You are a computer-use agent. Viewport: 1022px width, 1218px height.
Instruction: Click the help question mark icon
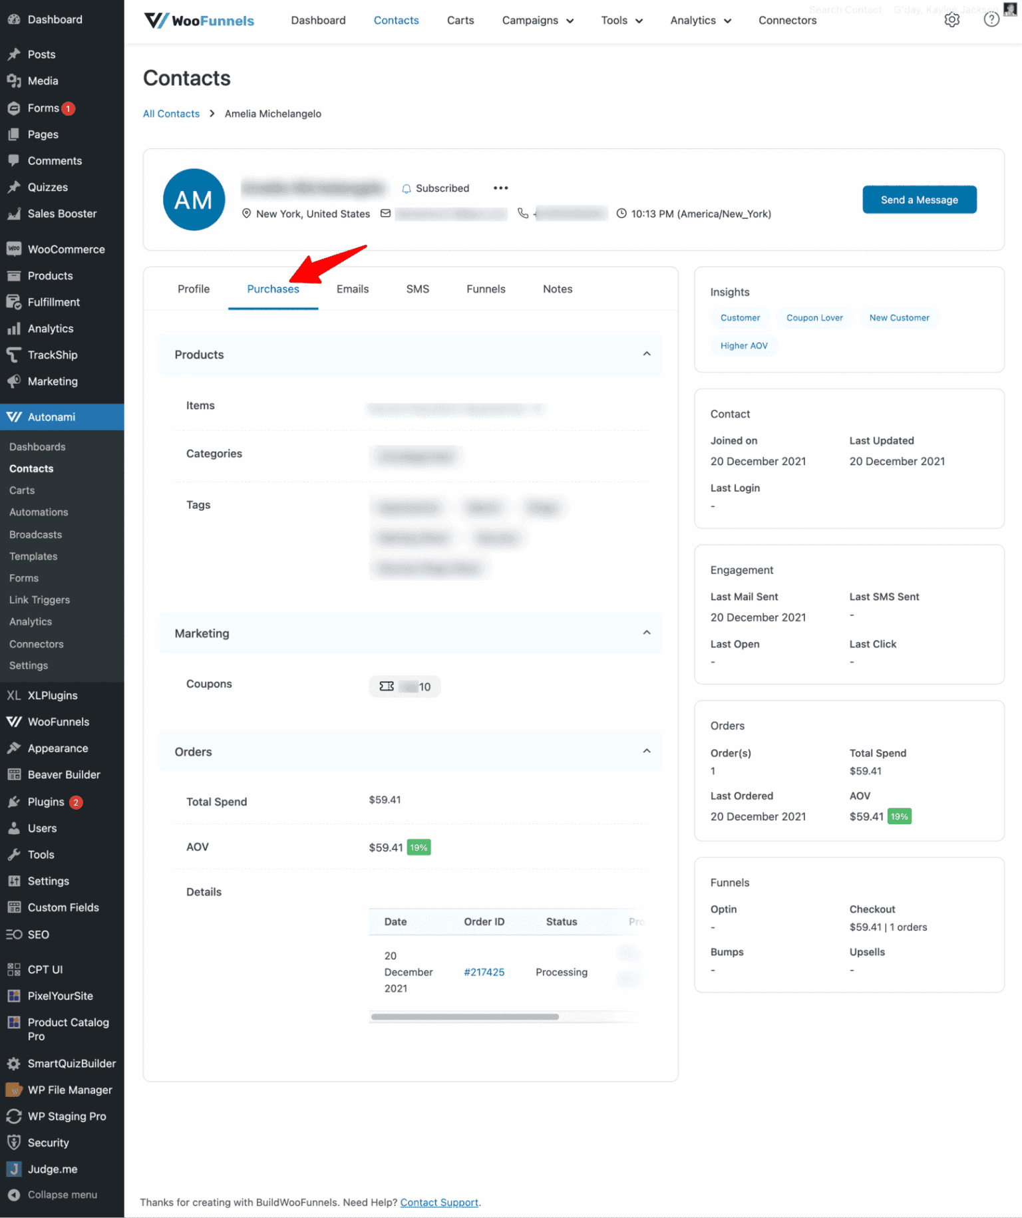[991, 20]
